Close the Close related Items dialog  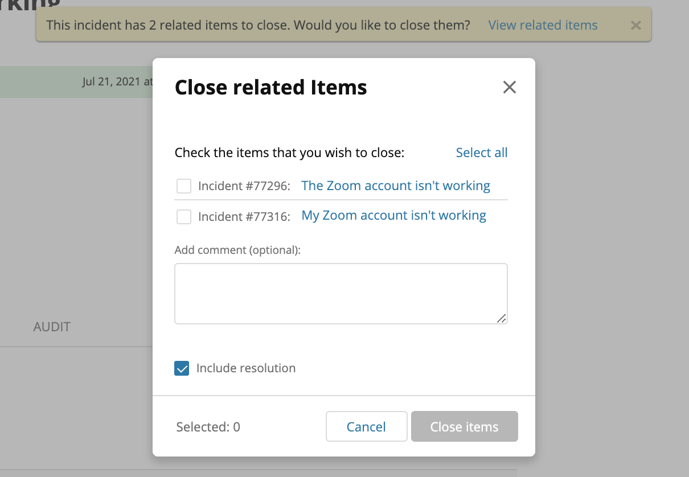click(x=509, y=87)
